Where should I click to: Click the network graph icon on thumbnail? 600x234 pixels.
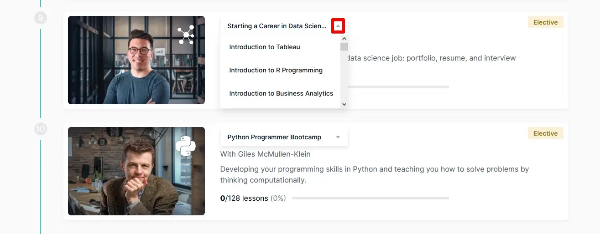coord(186,35)
